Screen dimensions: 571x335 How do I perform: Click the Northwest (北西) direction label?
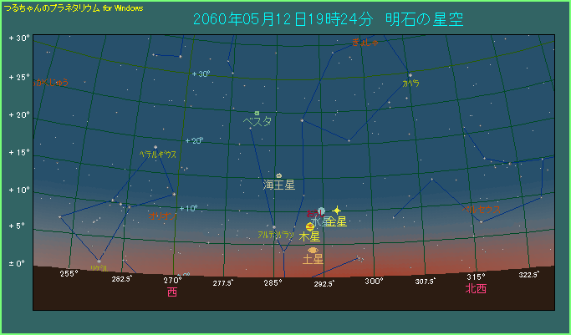click(476, 289)
